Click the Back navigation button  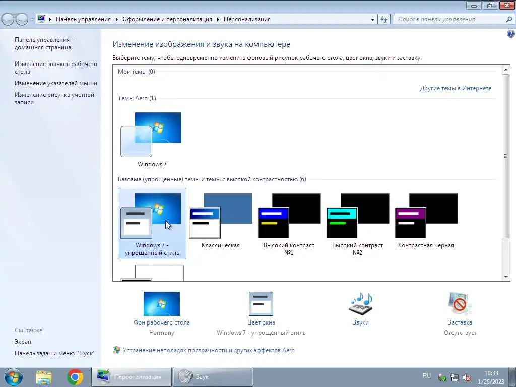[x=8, y=20]
